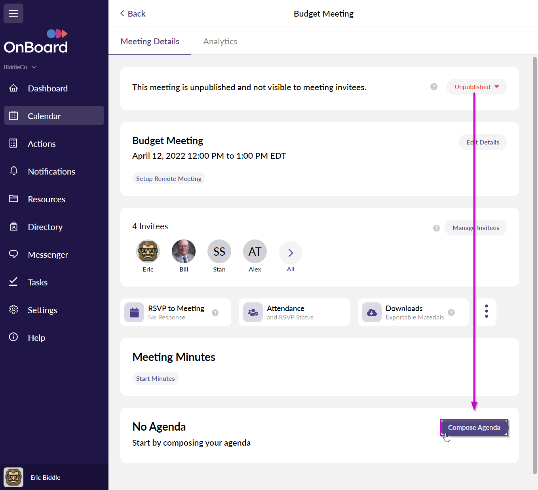
Task: Select the Meeting Details tab
Action: pyautogui.click(x=150, y=41)
